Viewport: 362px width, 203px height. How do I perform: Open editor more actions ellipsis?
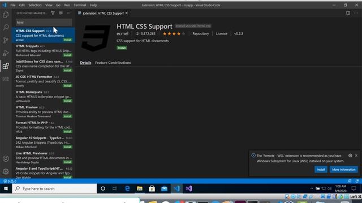click(x=356, y=13)
